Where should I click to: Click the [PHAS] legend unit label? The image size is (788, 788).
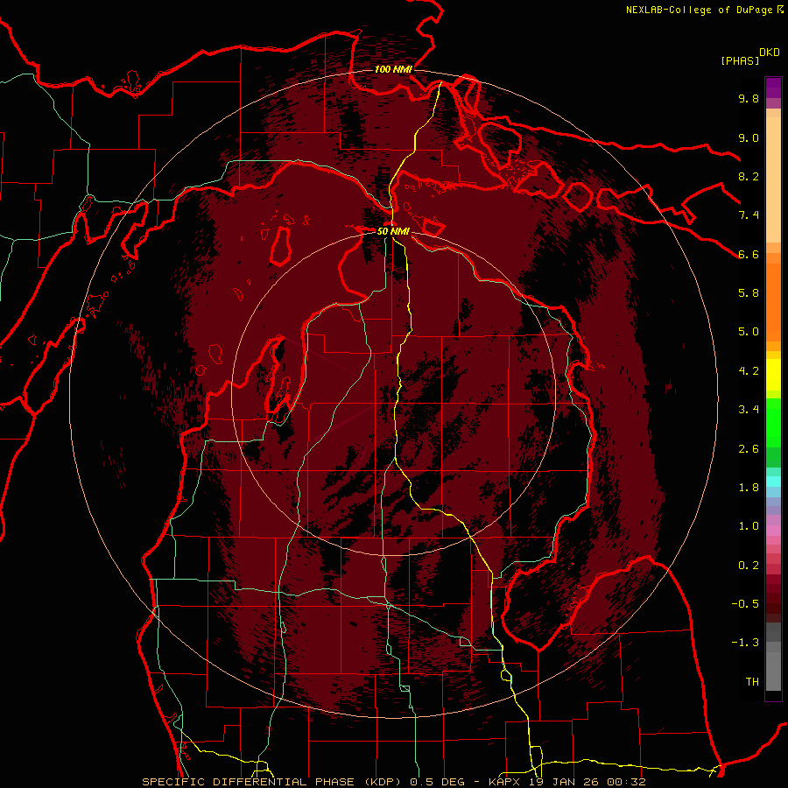click(x=740, y=60)
